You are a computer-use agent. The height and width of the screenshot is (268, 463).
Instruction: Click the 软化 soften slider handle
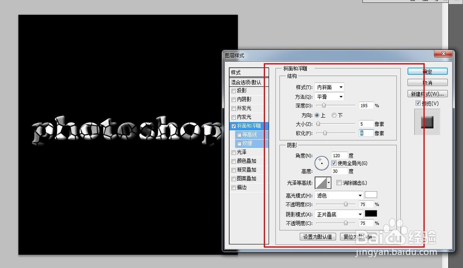click(325, 133)
